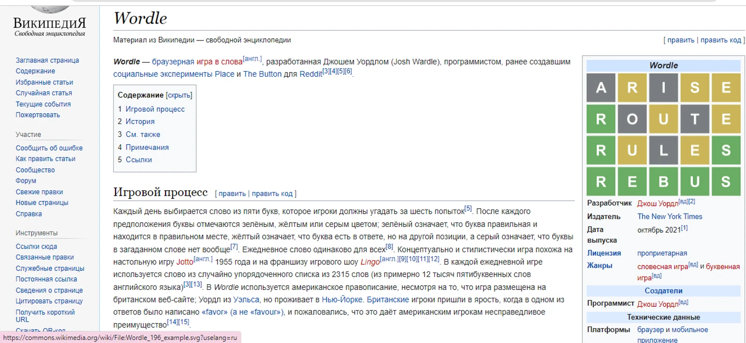Screen dimensions: 746x343
Task: Edit «Игровой процесс» source via «править код»
Action: coord(272,194)
